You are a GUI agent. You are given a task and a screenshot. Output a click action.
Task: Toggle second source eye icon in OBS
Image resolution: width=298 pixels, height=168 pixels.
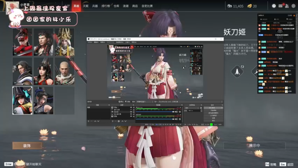tap(131, 110)
